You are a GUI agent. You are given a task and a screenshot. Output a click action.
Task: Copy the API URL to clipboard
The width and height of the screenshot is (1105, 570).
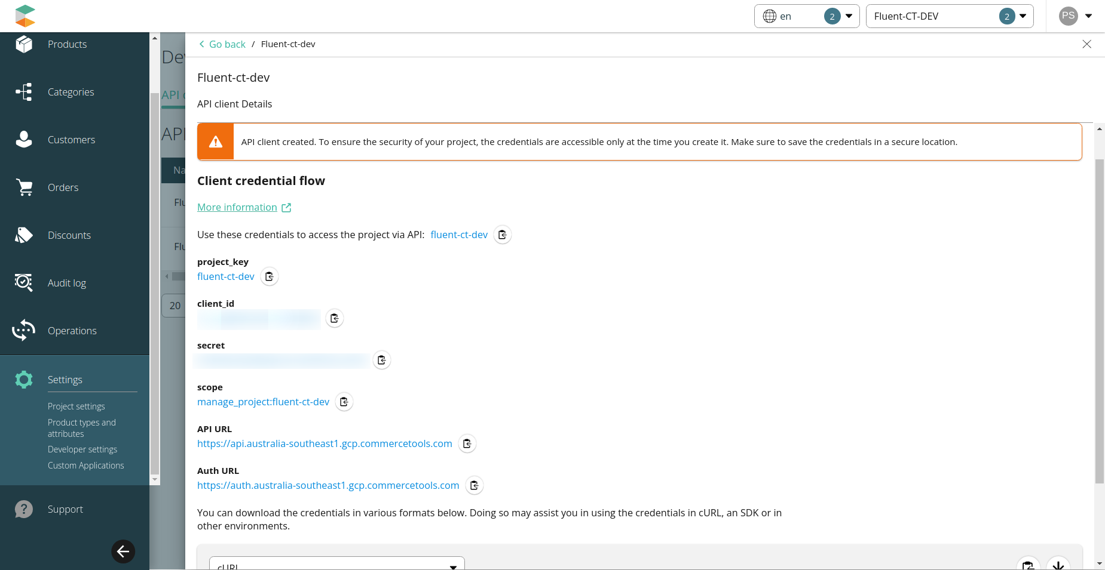(x=467, y=443)
